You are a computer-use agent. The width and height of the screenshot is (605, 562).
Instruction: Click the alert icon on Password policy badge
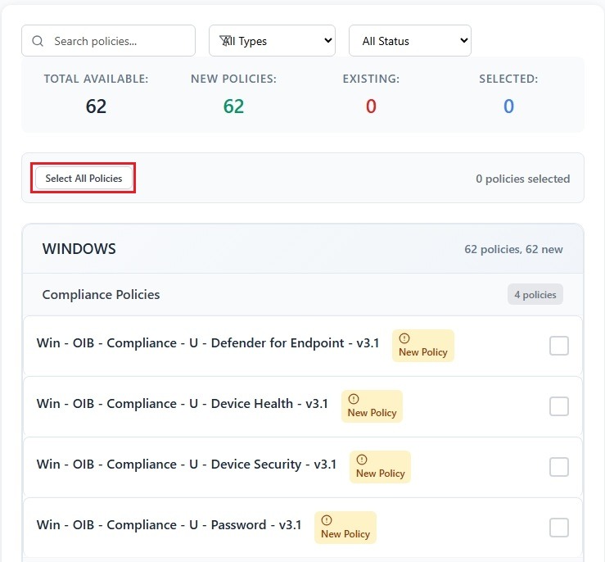click(x=327, y=520)
